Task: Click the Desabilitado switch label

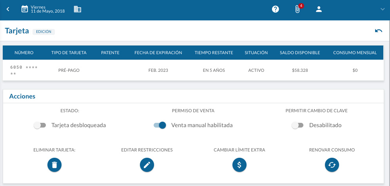Action: [x=325, y=125]
